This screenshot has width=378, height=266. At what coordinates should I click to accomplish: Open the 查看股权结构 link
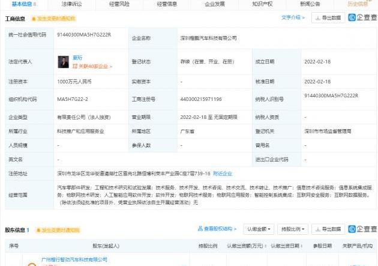[217, 229]
